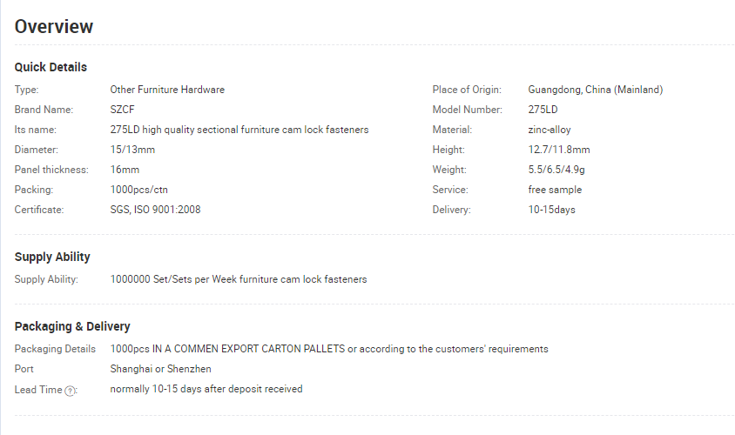Image resolution: width=735 pixels, height=435 pixels.
Task: Click the Packaging & Delivery heading
Action: (x=72, y=326)
